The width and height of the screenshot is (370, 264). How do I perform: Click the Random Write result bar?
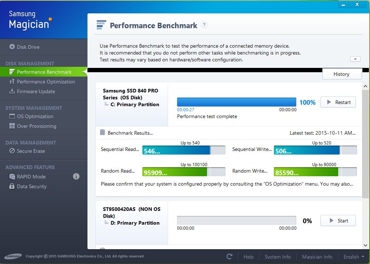click(x=315, y=172)
